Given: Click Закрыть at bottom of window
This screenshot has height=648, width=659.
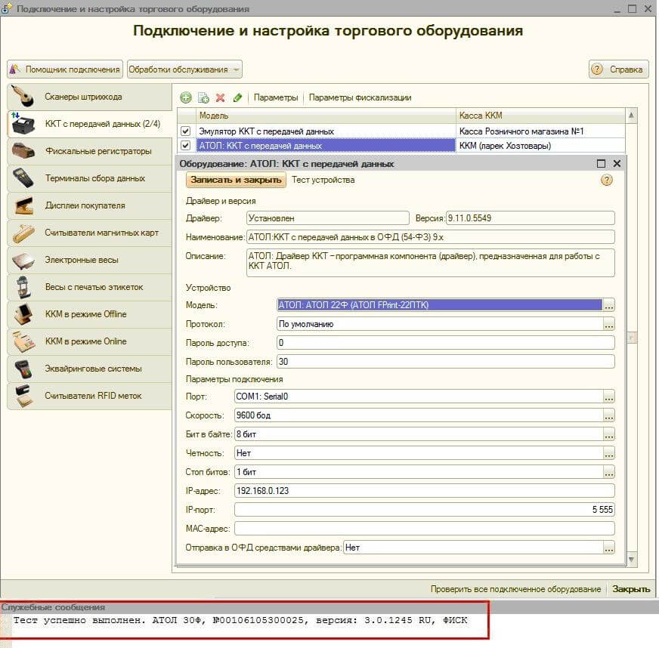Looking at the screenshot, I should point(631,589).
